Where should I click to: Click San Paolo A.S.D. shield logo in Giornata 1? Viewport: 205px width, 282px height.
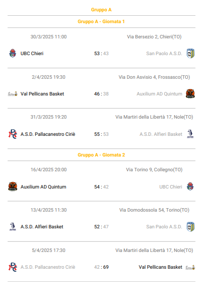point(190,53)
